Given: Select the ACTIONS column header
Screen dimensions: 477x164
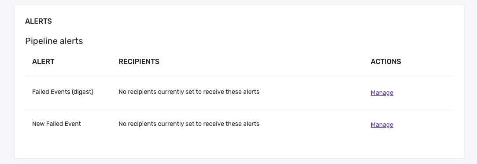Looking at the screenshot, I should [x=386, y=61].
